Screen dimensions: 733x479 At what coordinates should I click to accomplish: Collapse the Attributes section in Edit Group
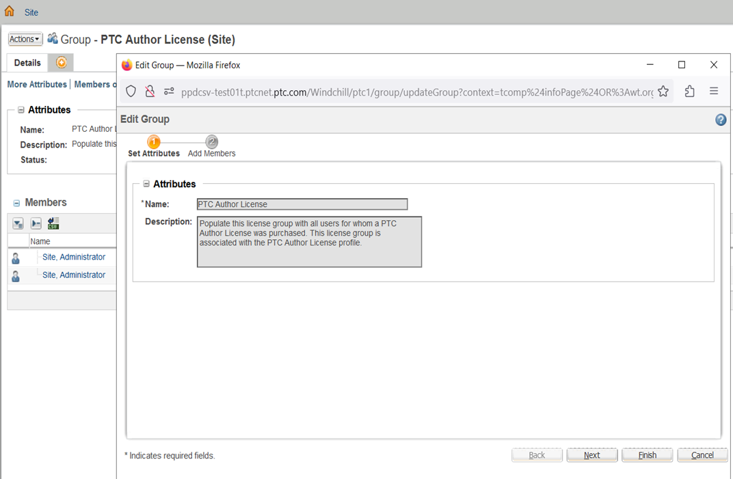click(x=146, y=184)
